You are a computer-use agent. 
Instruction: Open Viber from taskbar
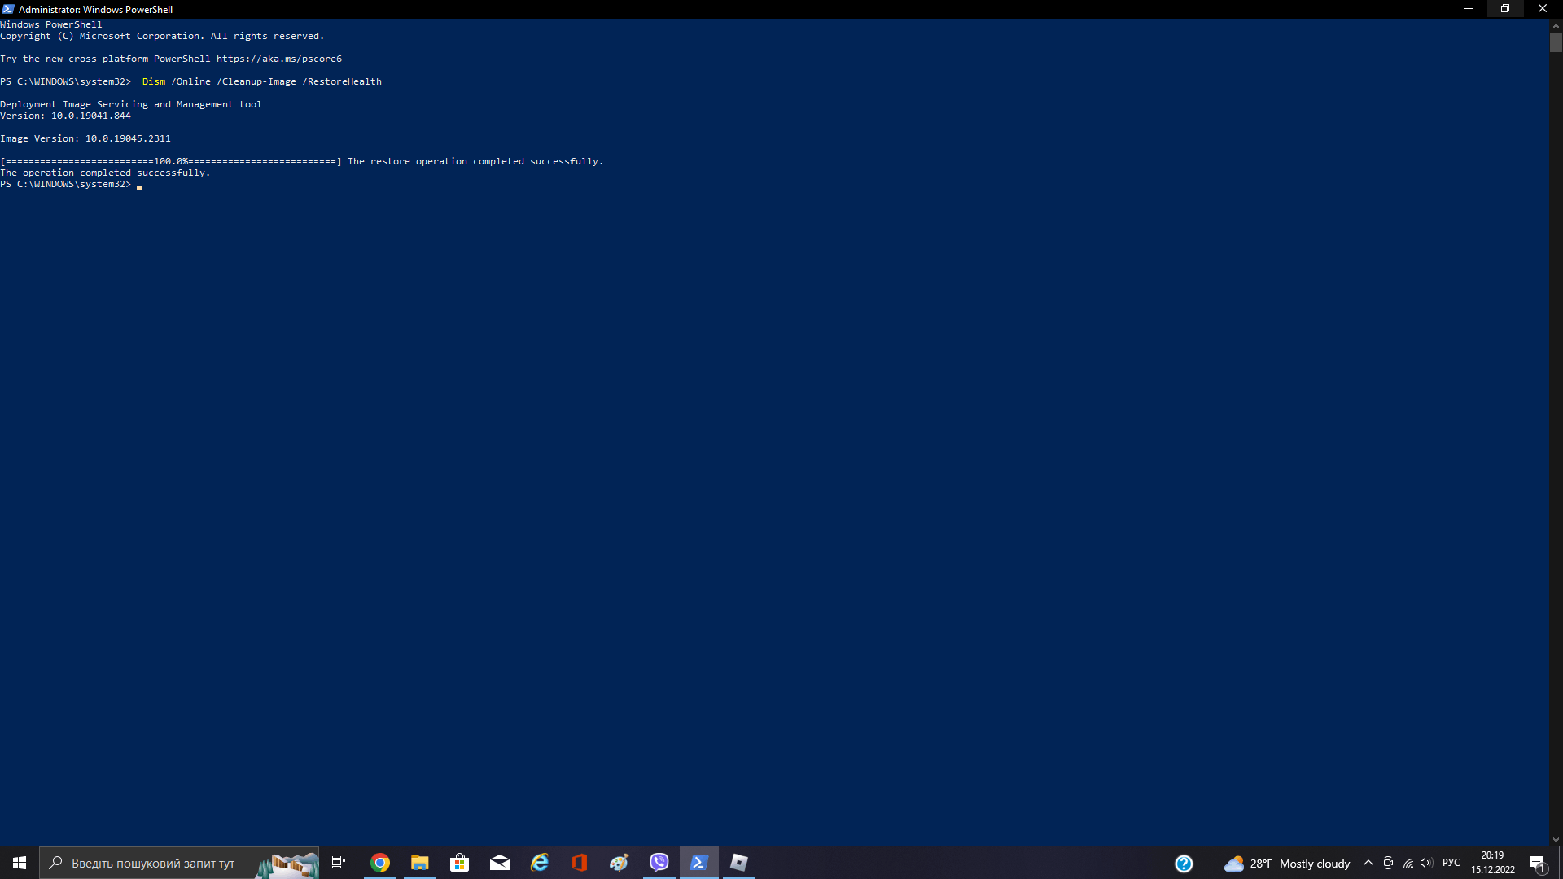tap(659, 863)
